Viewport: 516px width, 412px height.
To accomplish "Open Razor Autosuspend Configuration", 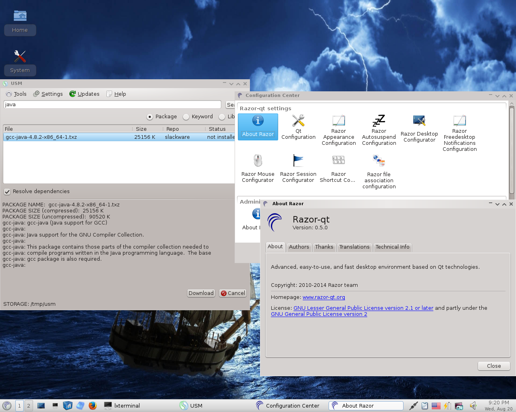I will point(379,130).
